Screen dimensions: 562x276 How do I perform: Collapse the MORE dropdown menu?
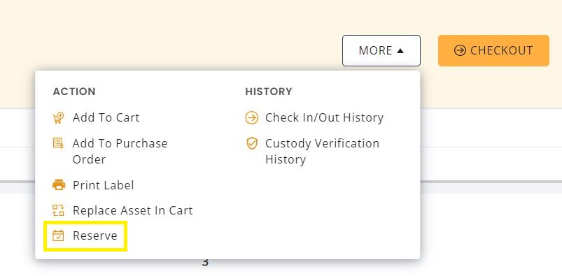click(381, 50)
